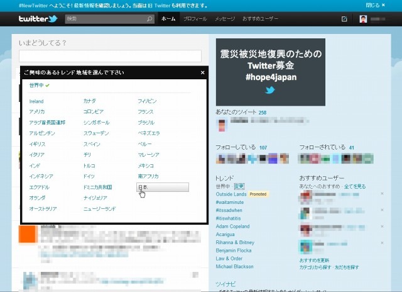Image resolution: width=402 pixels, height=292 pixels.
Task: Dismiss fourth recommended user suggestion
Action: (382, 243)
